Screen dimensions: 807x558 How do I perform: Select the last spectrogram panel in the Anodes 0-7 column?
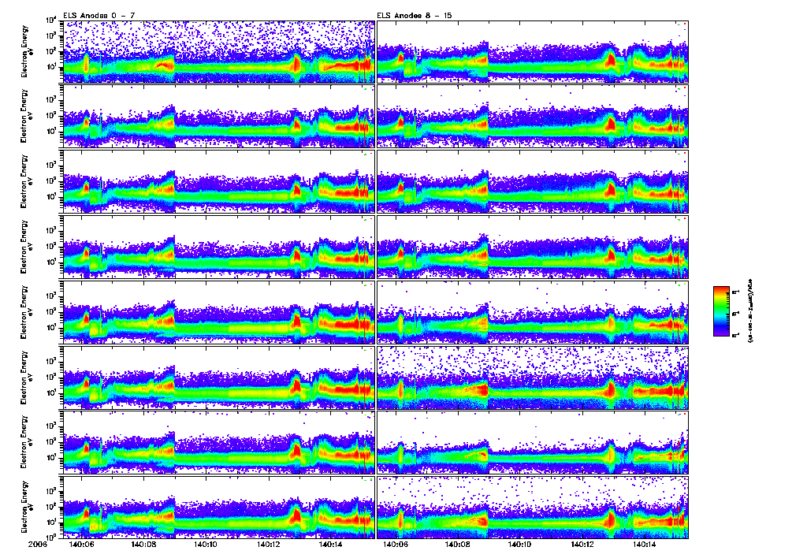[219, 507]
